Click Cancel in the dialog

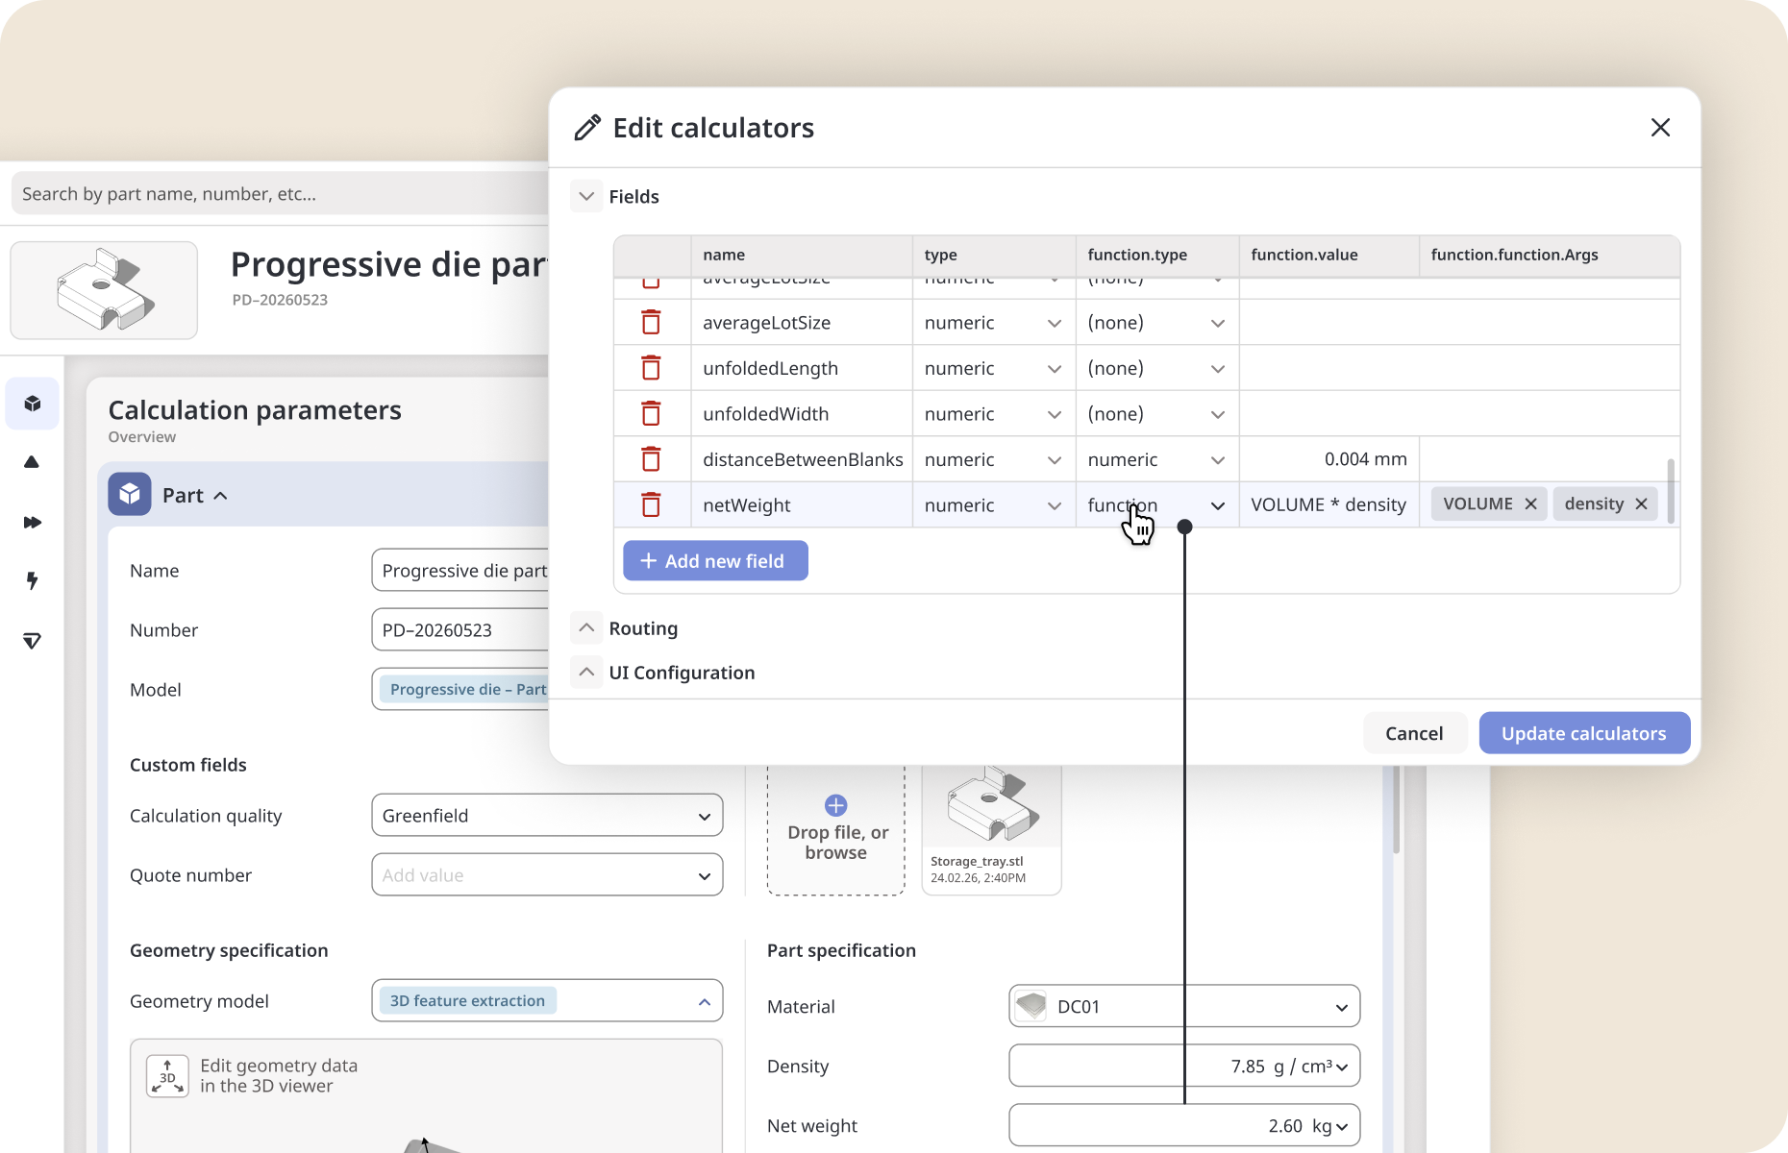pos(1414,733)
